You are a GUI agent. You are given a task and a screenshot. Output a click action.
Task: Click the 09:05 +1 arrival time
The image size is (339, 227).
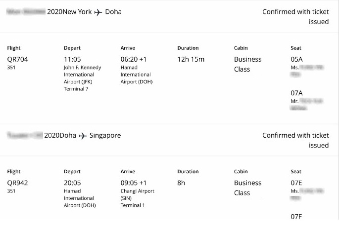(134, 183)
